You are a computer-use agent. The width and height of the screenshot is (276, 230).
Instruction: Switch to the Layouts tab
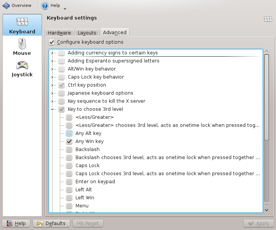click(87, 33)
